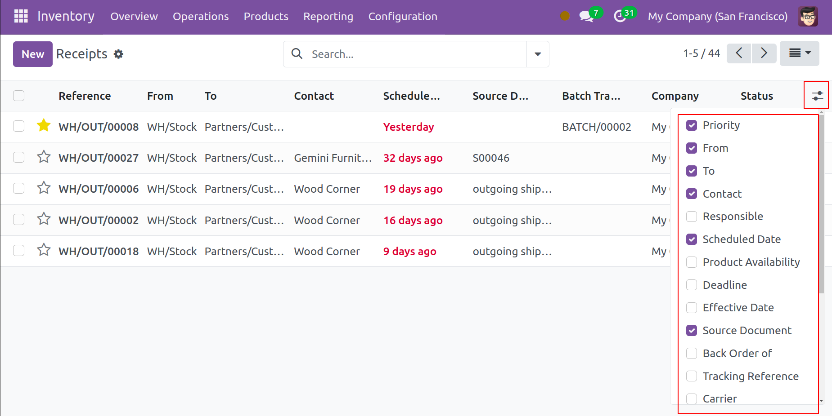Go to next page of records
832x416 pixels.
click(x=764, y=53)
